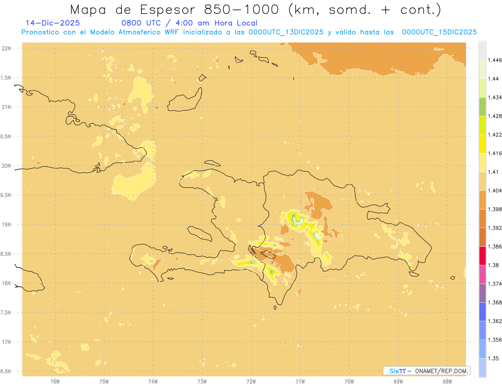Click the latitude label '22N'
This screenshot has width=502, height=387.
tap(7, 48)
